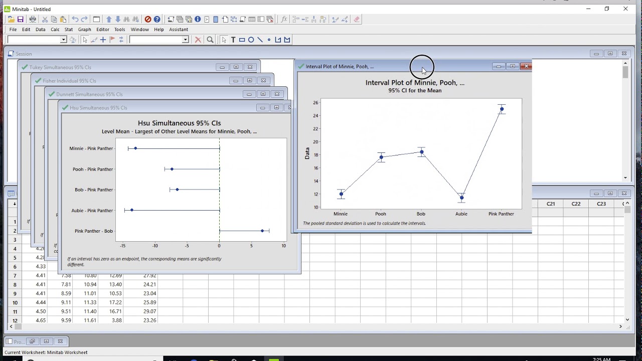Select column header C21 in the worksheet
The image size is (642, 361).
551,204
